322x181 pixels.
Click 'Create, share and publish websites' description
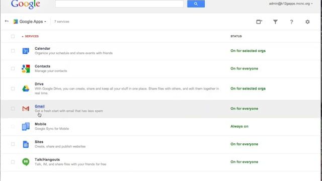click(x=60, y=146)
